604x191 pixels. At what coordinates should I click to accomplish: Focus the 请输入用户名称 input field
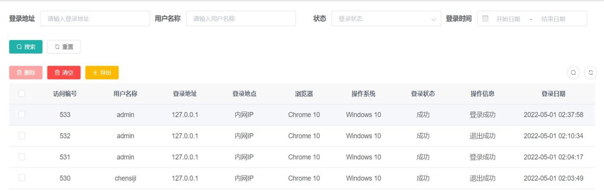[x=241, y=18]
